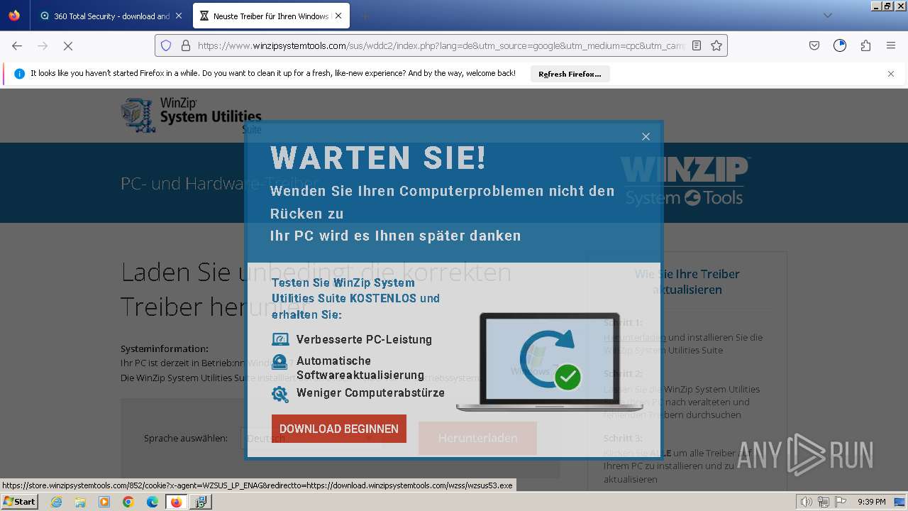Click the Systeminformation: label
The image size is (908, 511).
point(165,348)
